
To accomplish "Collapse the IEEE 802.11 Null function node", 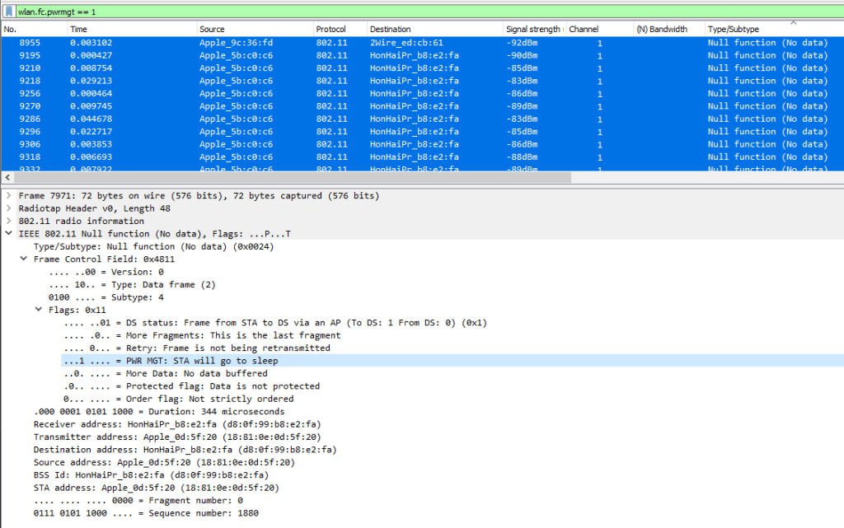I will tap(9, 234).
